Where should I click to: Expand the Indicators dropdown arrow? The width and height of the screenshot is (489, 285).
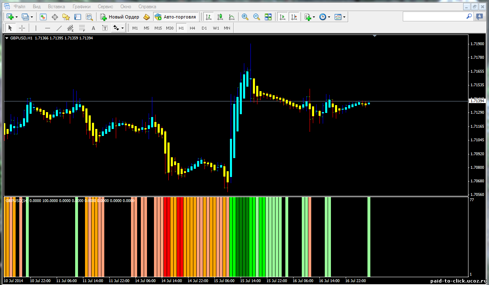[314, 17]
